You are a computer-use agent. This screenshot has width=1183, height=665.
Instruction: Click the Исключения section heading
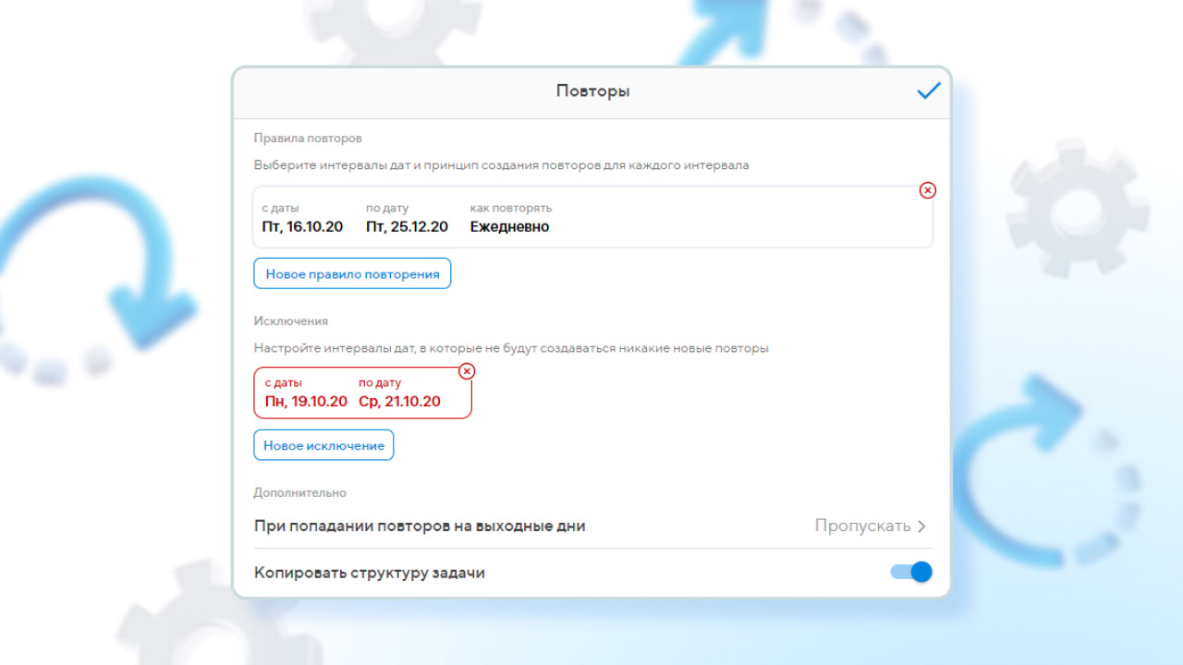291,320
